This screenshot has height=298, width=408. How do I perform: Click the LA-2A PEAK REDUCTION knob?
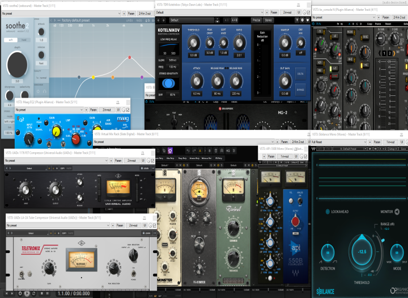(114, 267)
